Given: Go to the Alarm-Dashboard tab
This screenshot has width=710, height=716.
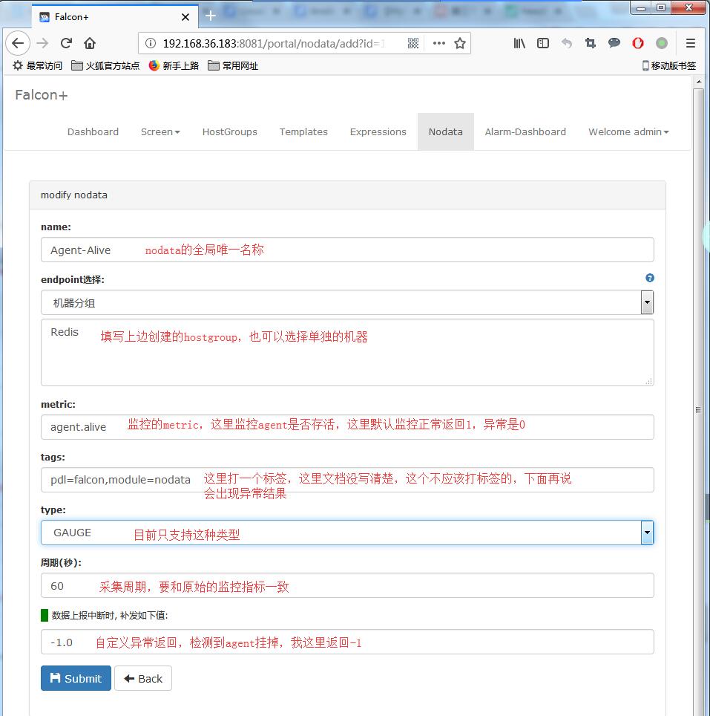Looking at the screenshot, I should tap(525, 131).
